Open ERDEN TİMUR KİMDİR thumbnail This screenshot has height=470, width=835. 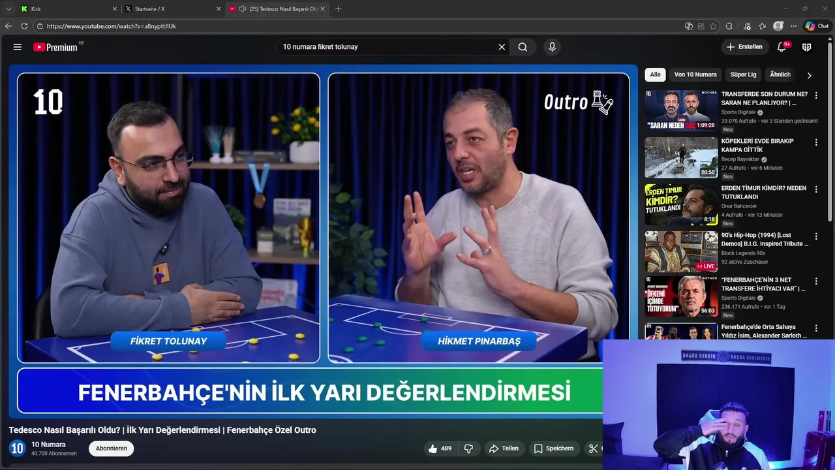681,204
